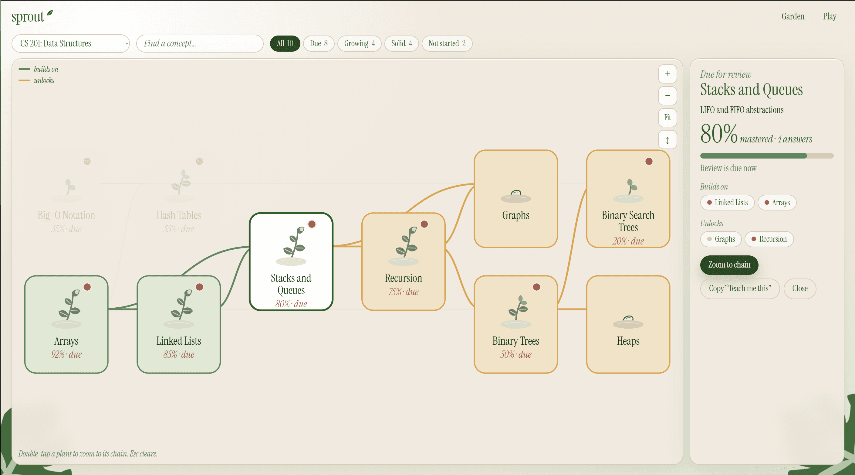855x475 pixels.
Task: Select the Binary Search Trees plant card
Action: [628, 199]
